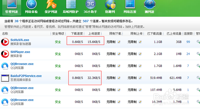200x110 pixels.
Task: Click 搜狐影音加速器 description text
Action: pyautogui.click(x=21, y=44)
